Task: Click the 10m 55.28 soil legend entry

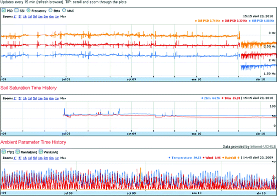Action: pyautogui.click(x=231, y=98)
